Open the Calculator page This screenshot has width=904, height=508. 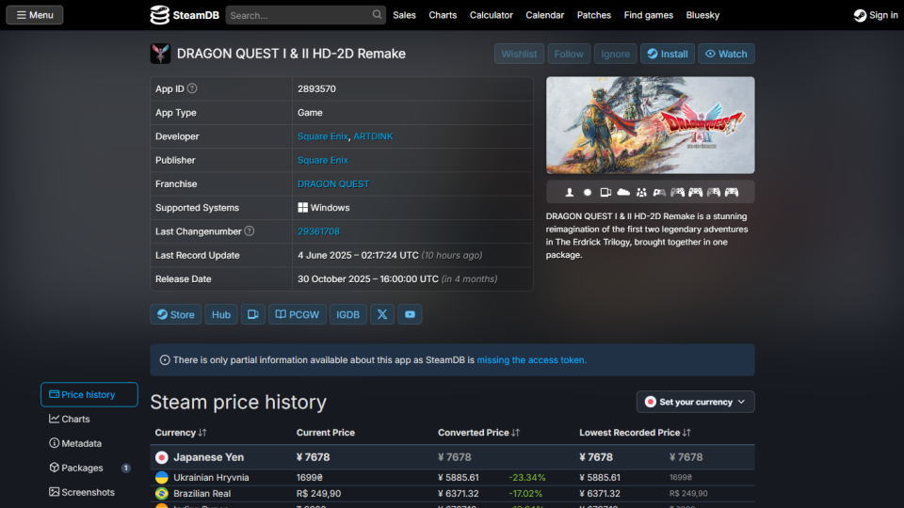(x=492, y=15)
